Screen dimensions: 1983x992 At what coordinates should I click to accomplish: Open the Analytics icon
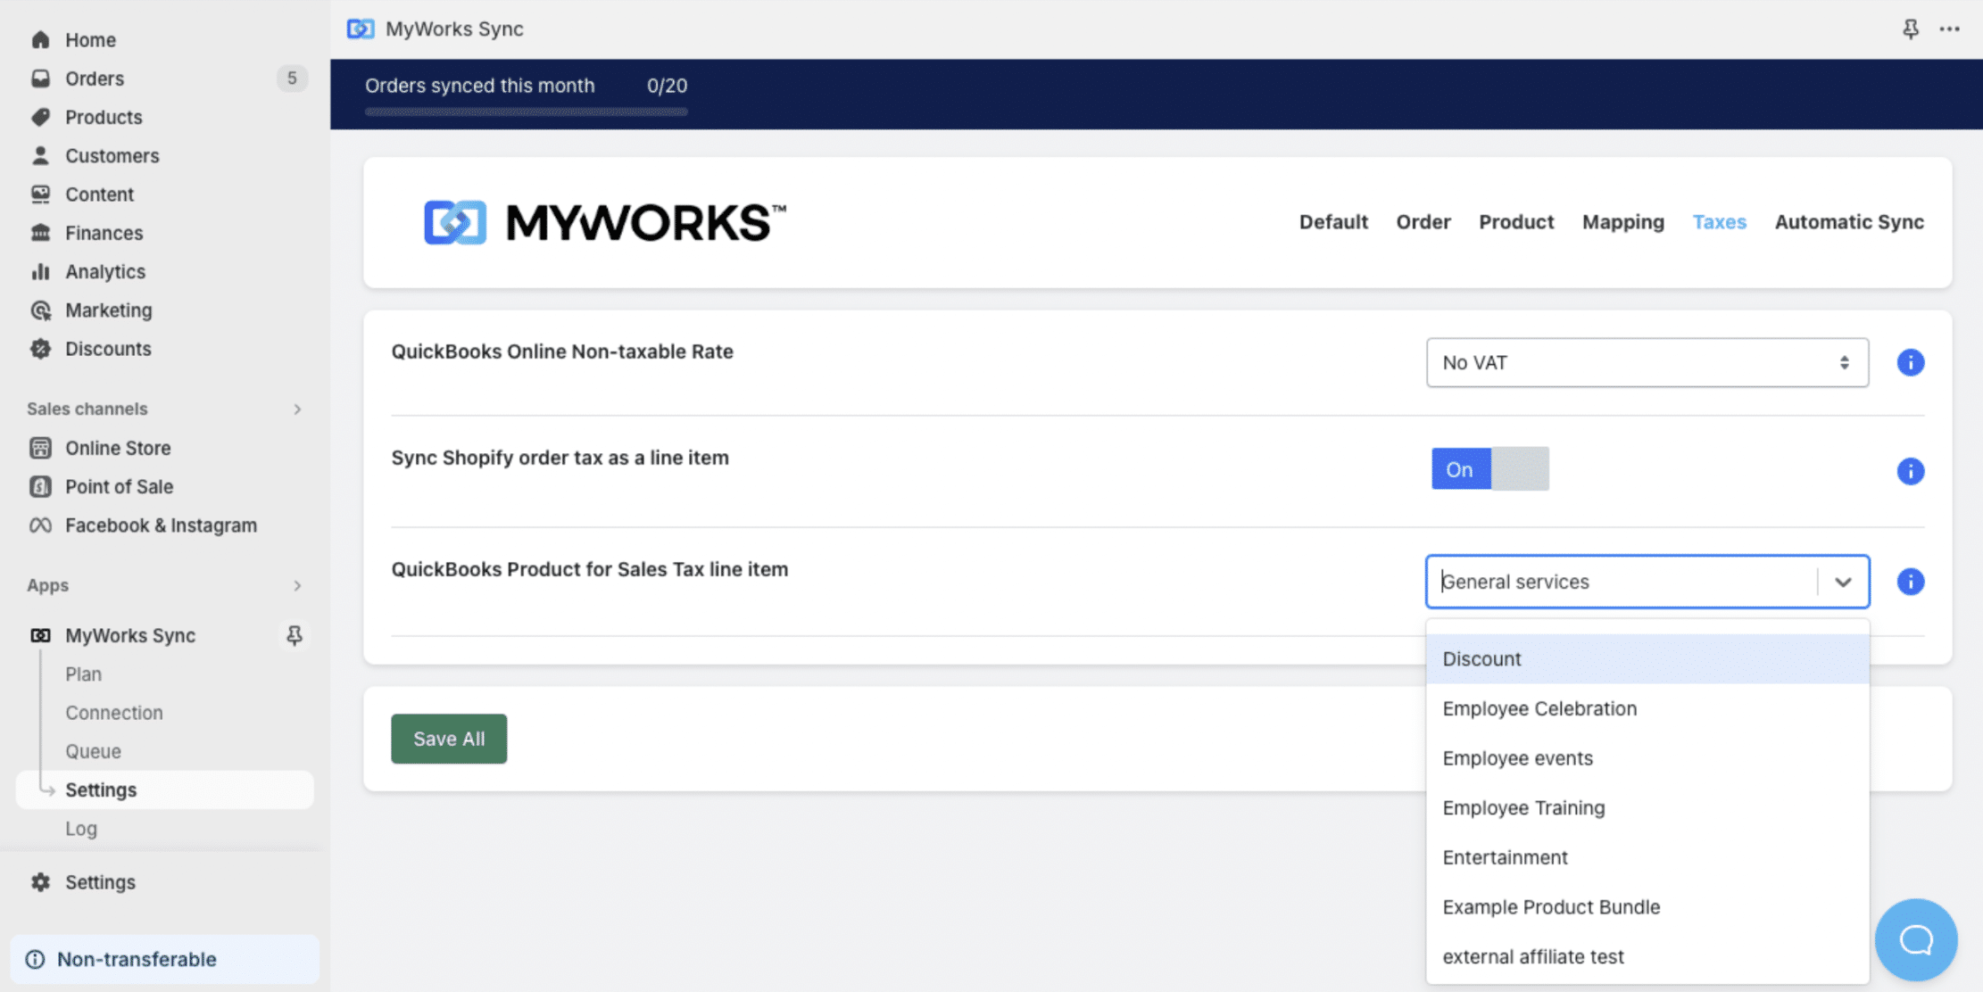click(40, 271)
